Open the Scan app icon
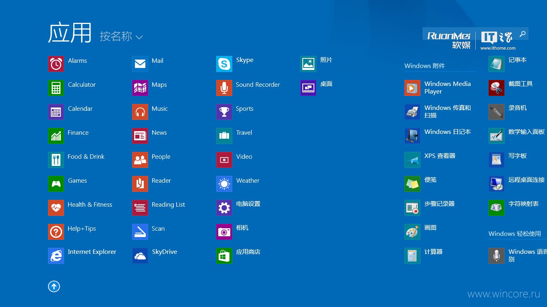Viewport: 547px width, 307px height. pos(140,232)
